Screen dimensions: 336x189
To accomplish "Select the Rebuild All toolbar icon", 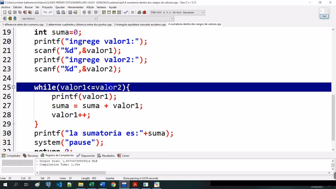I will 119,12.
